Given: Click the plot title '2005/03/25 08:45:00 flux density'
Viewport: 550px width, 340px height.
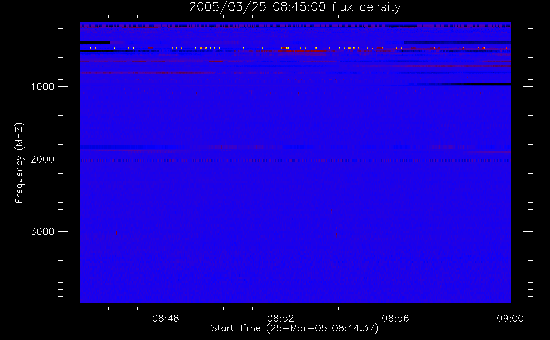Looking at the screenshot, I should click(x=295, y=7).
